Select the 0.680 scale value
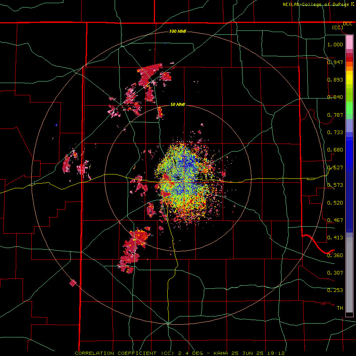Viewport: 356px width, 356px height. tap(335, 150)
